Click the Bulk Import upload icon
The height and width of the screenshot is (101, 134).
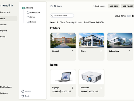coord(94,6)
